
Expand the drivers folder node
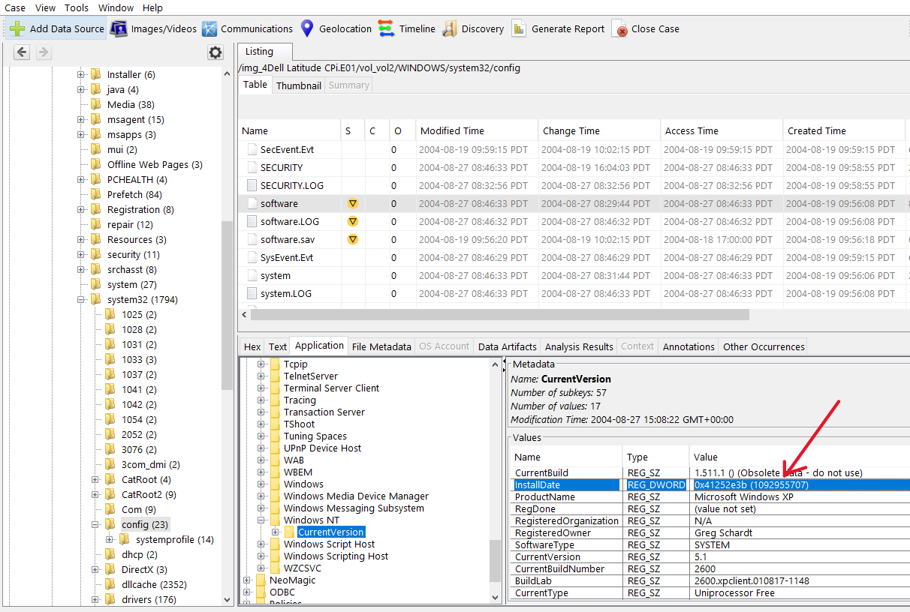coord(95,599)
